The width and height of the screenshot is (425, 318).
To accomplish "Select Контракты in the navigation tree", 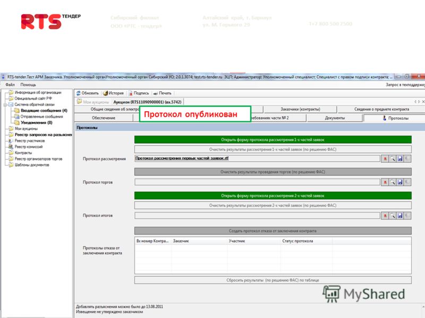I will coord(23,153).
